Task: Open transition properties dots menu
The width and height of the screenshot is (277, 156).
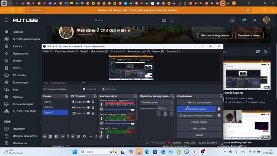Action: point(171,114)
